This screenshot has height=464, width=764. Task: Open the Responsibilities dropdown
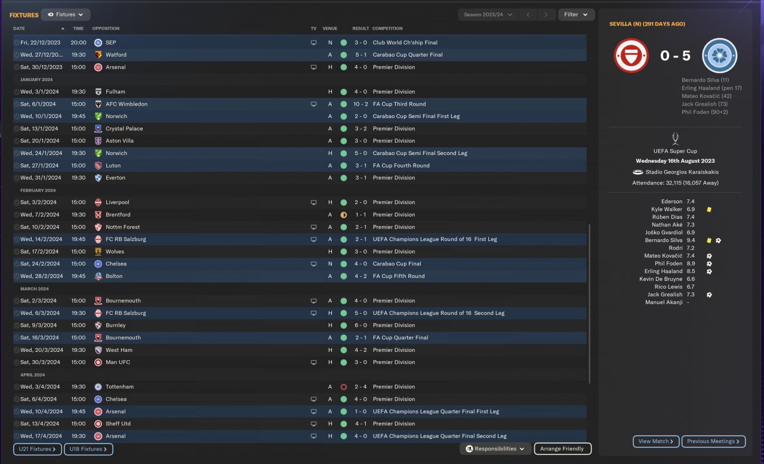click(495, 448)
